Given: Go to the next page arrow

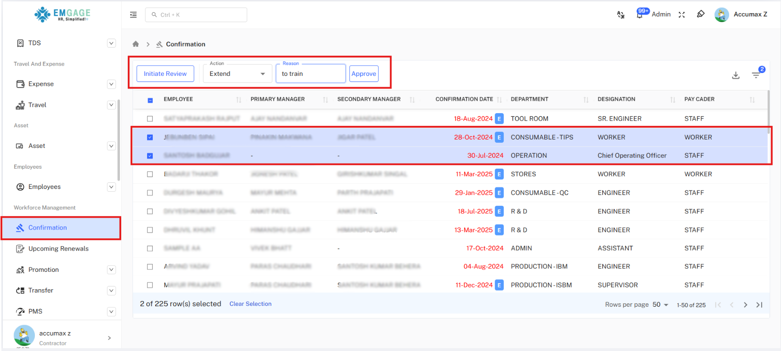Looking at the screenshot, I should coord(746,305).
